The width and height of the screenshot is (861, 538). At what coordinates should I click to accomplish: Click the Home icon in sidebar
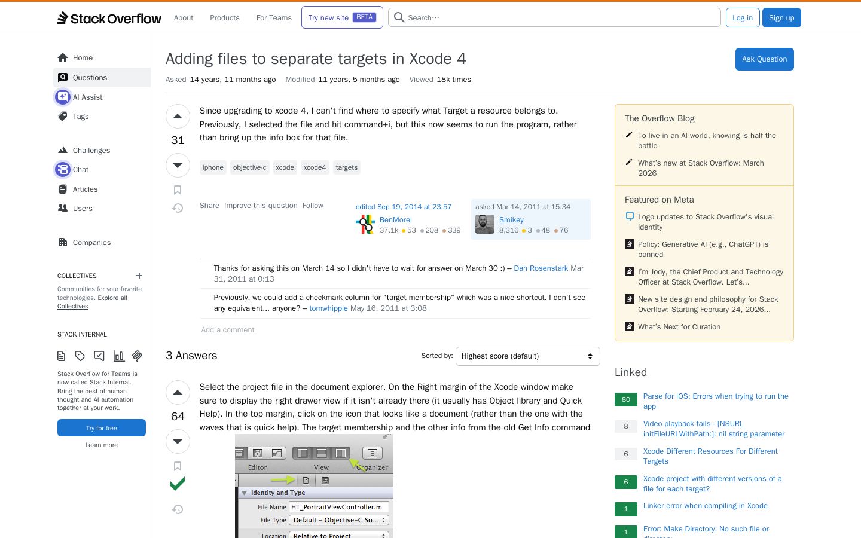click(63, 58)
